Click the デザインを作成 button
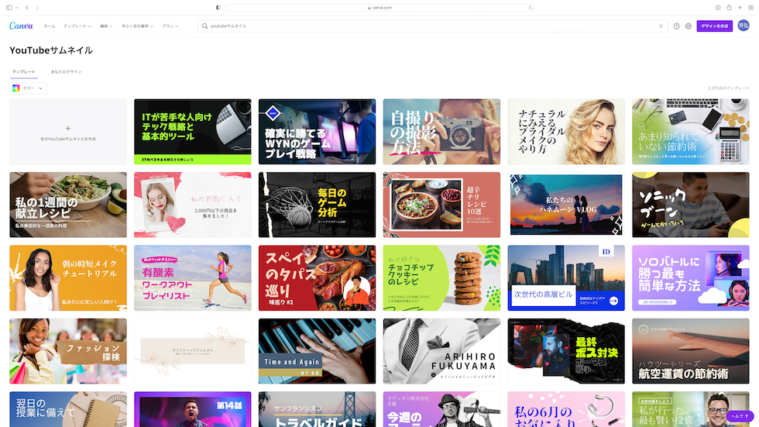The height and width of the screenshot is (427, 759). (714, 26)
